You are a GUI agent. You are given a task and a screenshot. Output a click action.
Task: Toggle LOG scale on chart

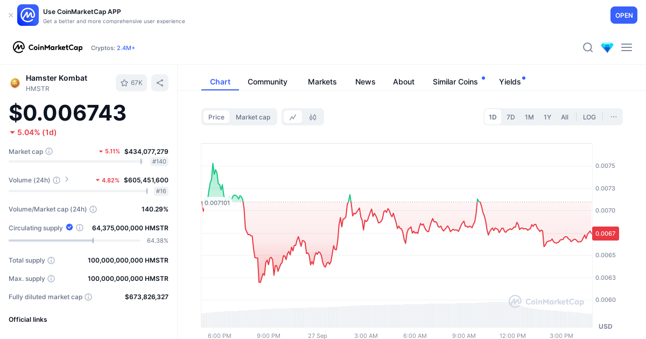pos(589,117)
